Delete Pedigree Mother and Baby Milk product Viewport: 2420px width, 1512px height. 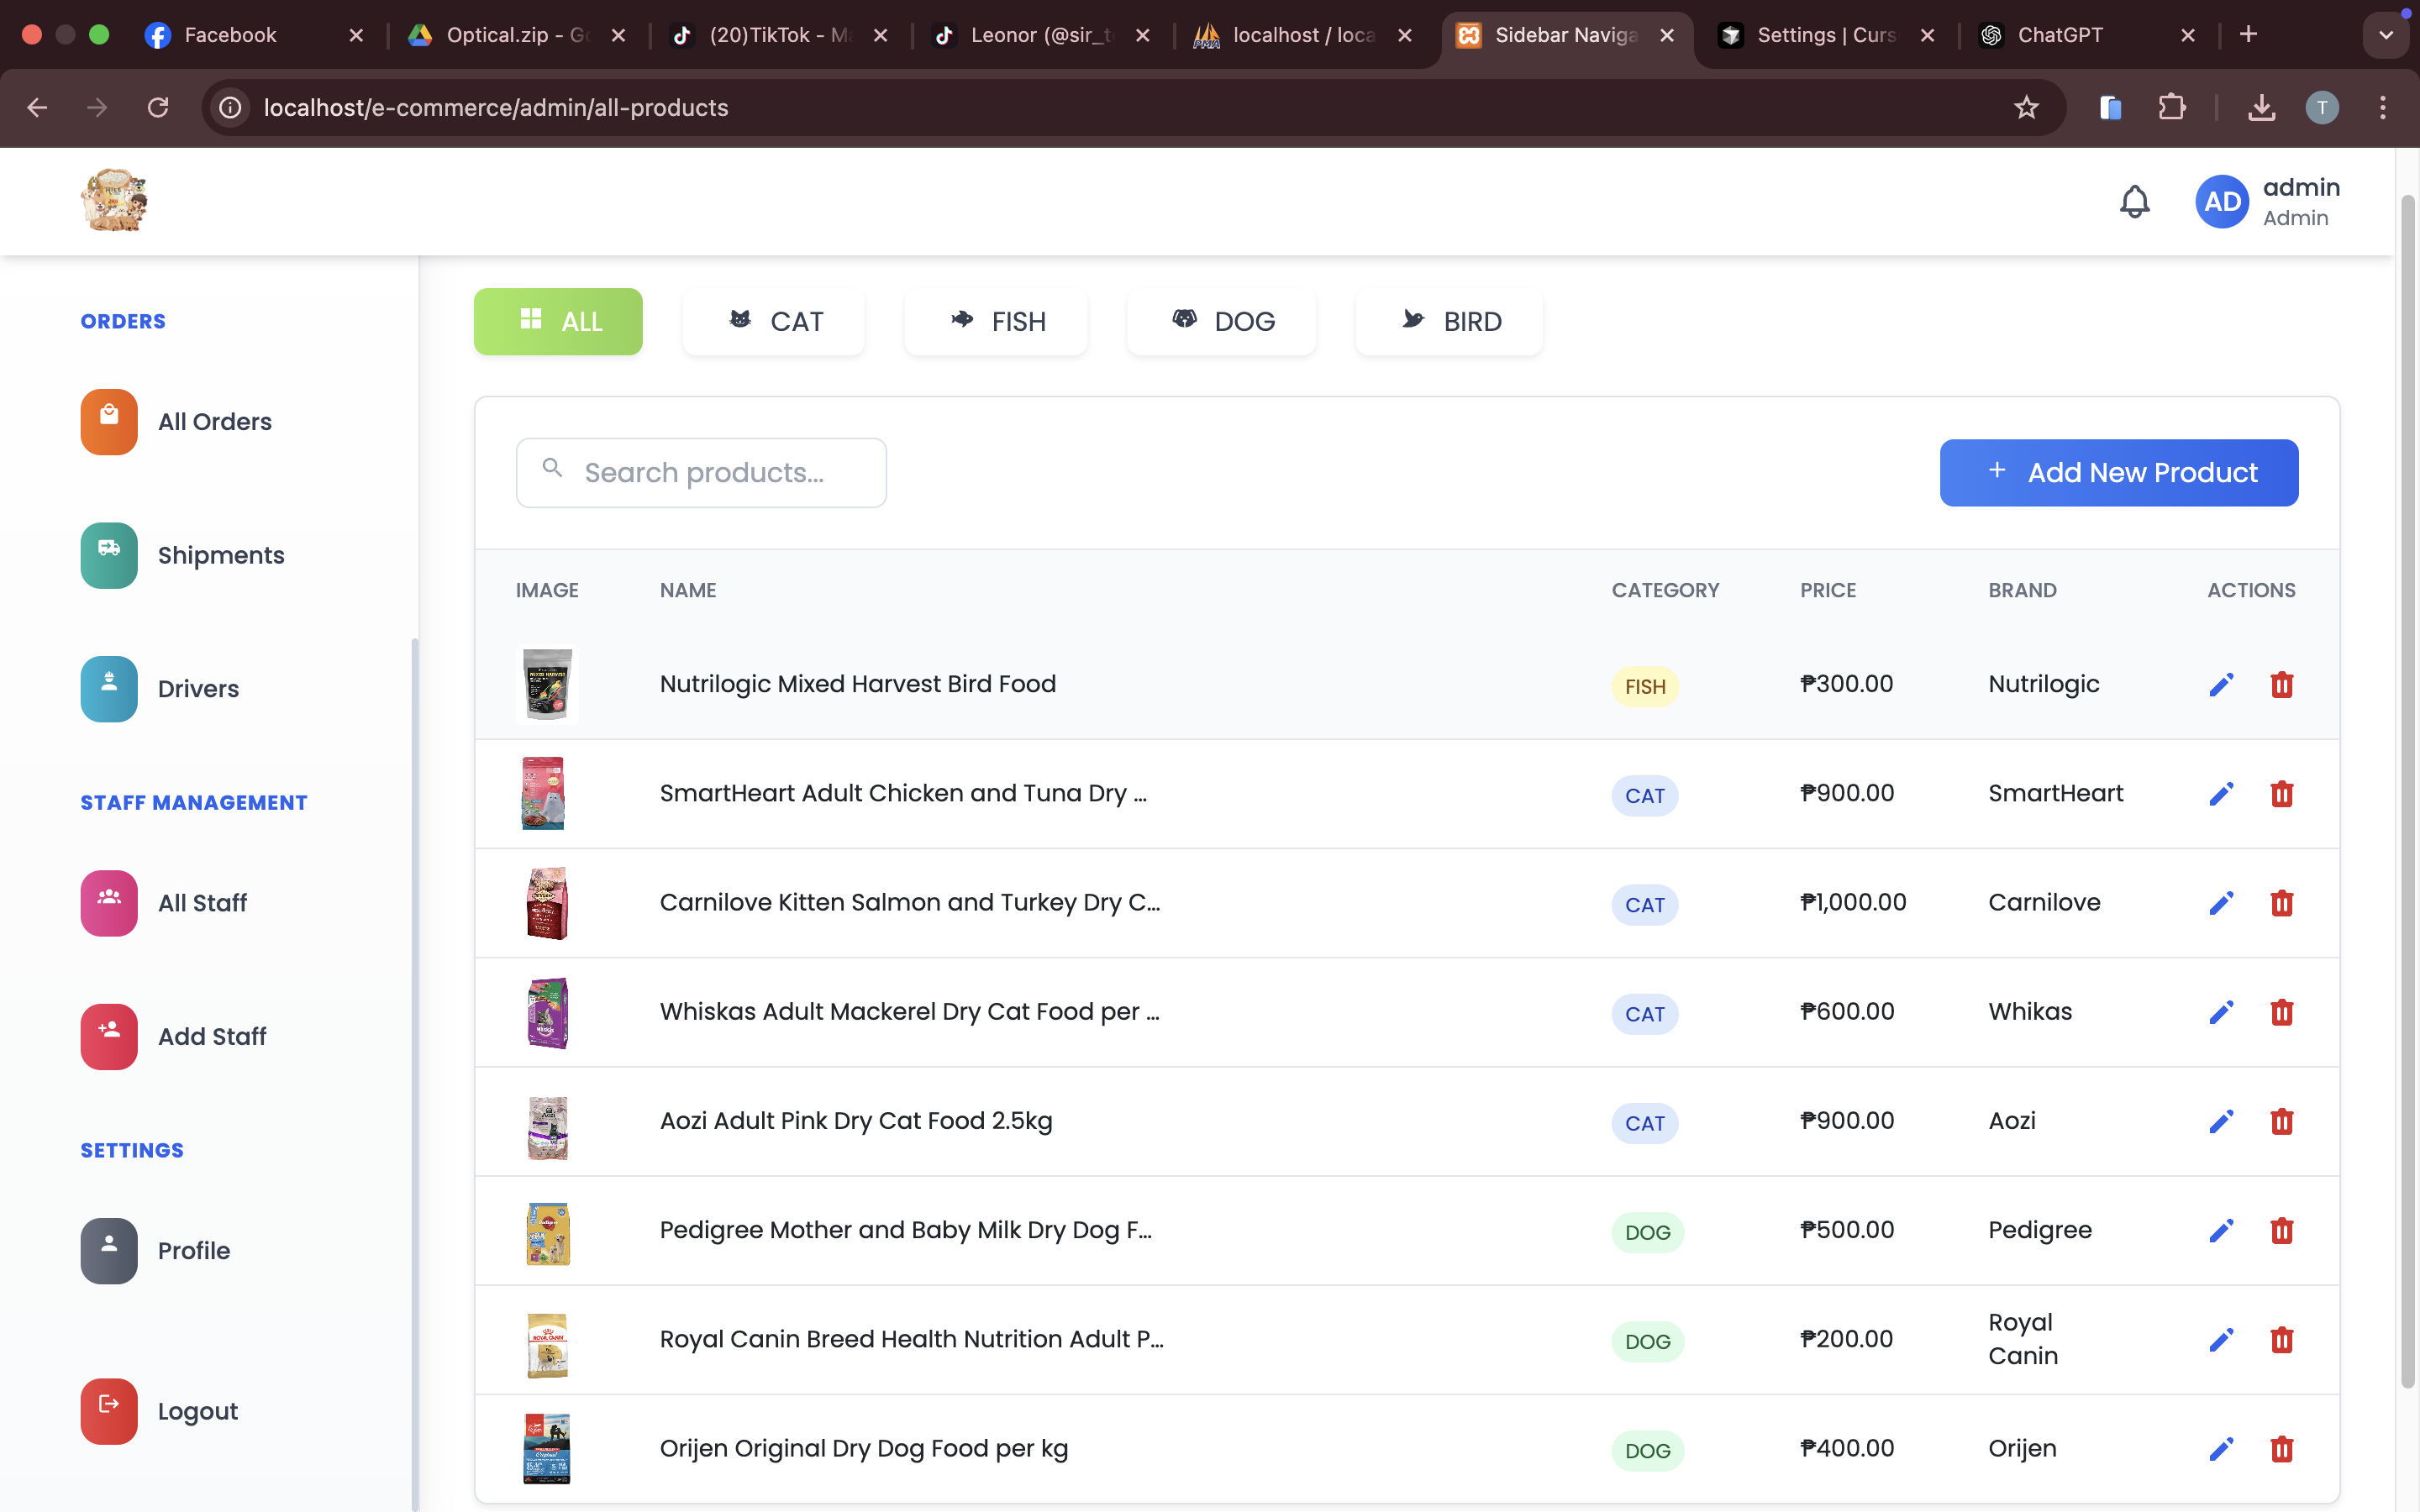pos(2281,1230)
